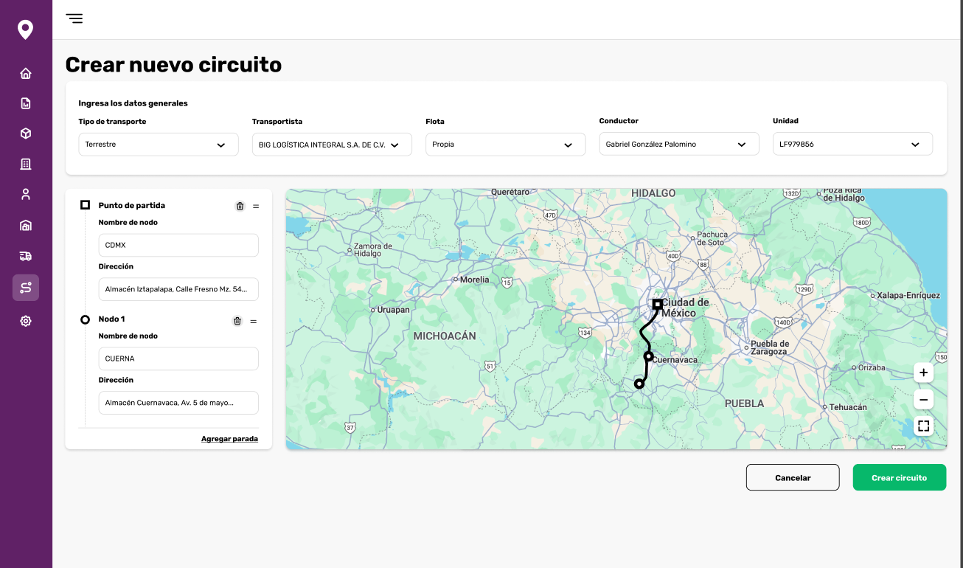The height and width of the screenshot is (568, 963).
Task: Open the warehouse icon in sidebar
Action: click(x=26, y=226)
